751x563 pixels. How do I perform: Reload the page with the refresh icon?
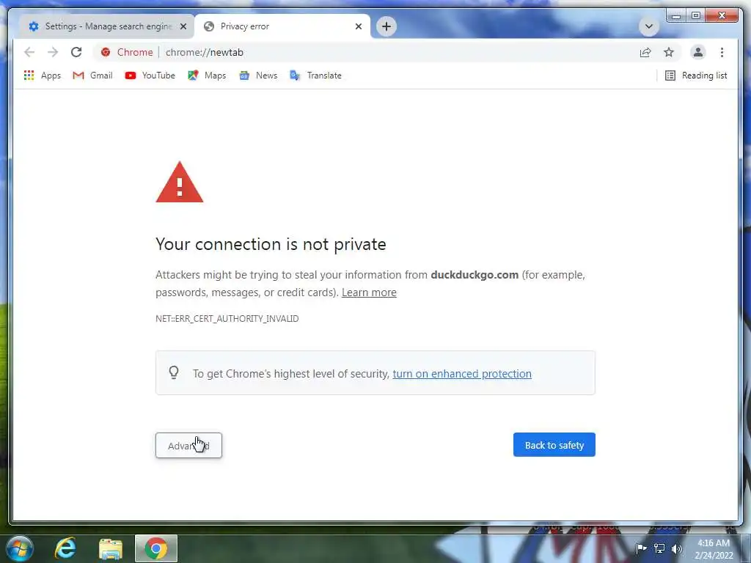(76, 52)
